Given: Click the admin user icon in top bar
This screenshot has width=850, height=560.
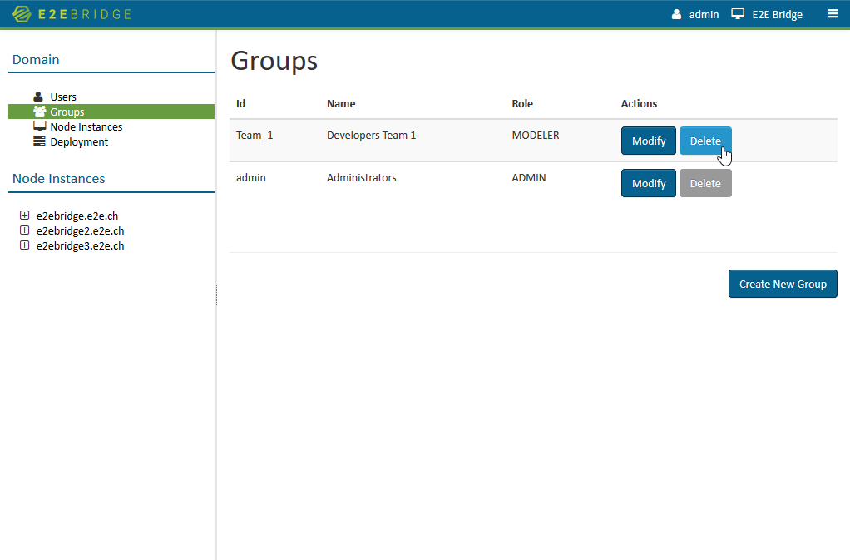Looking at the screenshot, I should pyautogui.click(x=675, y=13).
